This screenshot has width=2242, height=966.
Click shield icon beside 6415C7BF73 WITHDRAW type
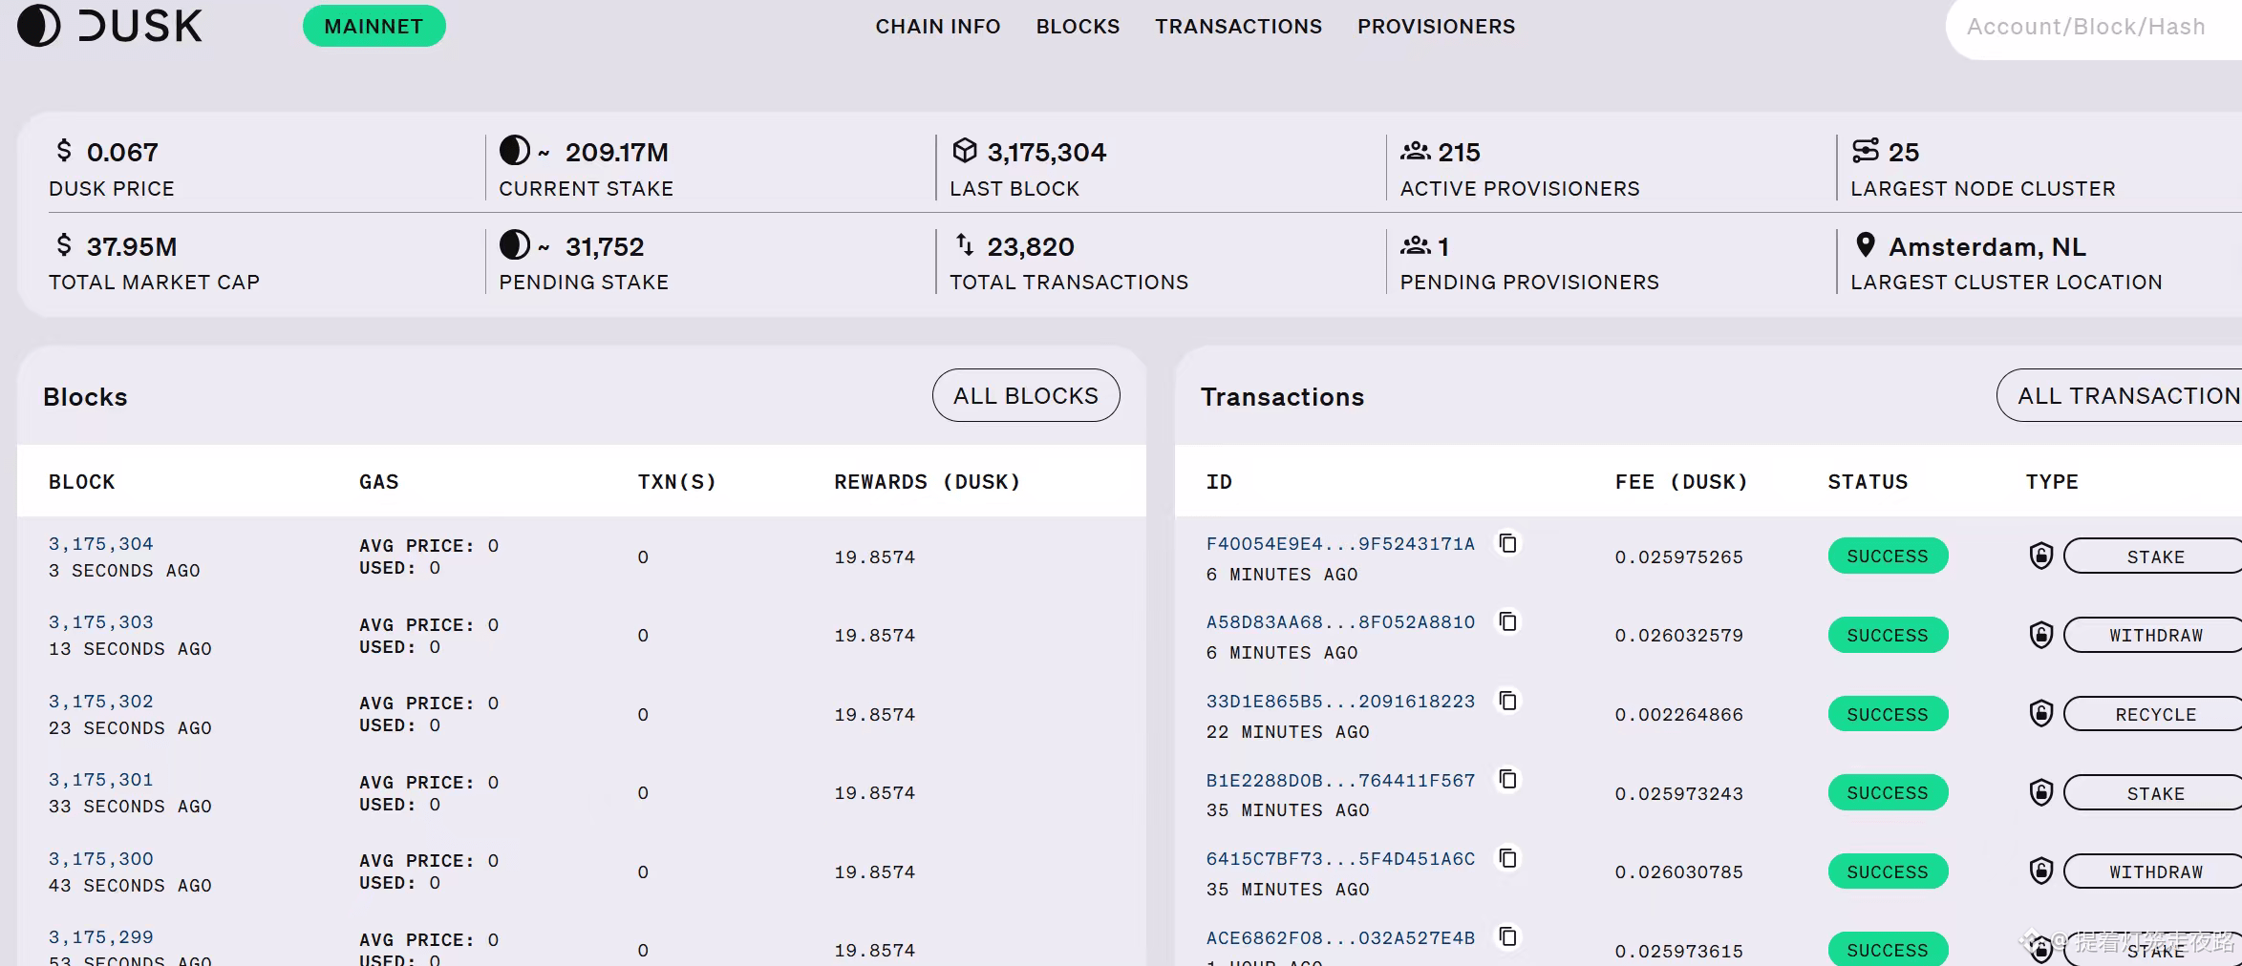pyautogui.click(x=2040, y=871)
